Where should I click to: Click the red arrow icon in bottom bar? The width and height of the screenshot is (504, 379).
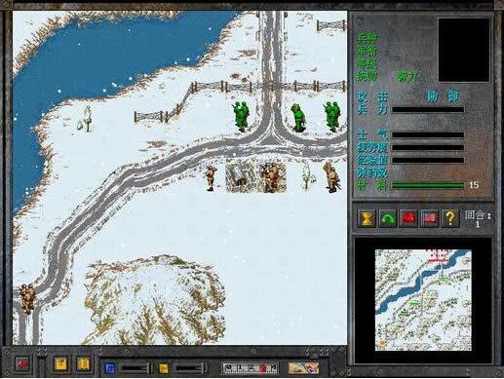tap(22, 364)
